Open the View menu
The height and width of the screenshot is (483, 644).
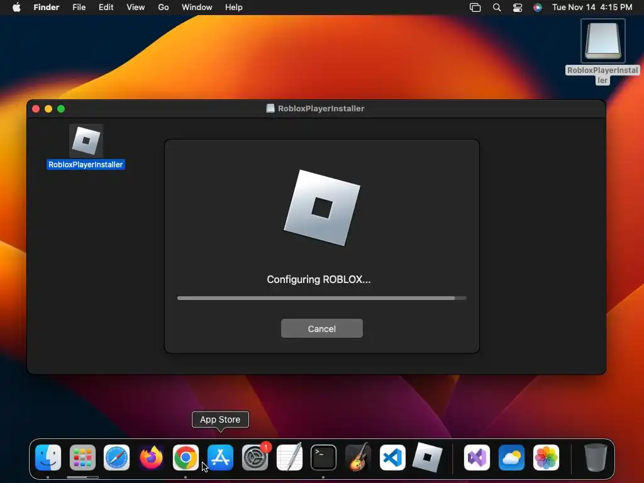pos(136,8)
